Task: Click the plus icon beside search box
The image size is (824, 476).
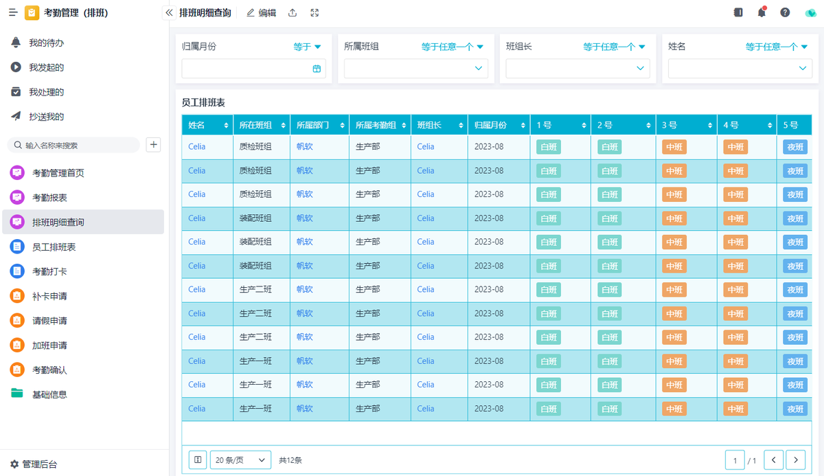Action: 154,145
